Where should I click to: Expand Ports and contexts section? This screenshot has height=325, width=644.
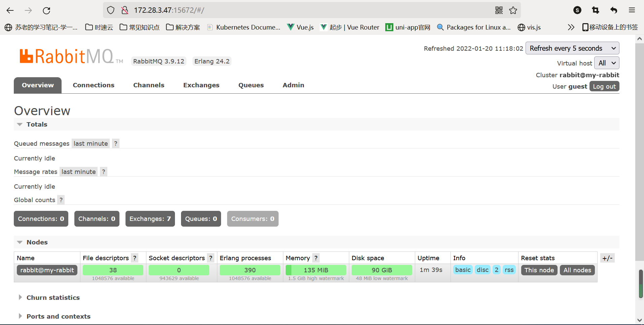pyautogui.click(x=58, y=316)
